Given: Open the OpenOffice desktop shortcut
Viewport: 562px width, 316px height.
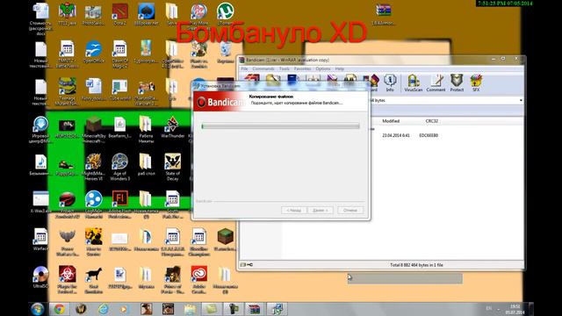Looking at the screenshot, I should pos(94,52).
